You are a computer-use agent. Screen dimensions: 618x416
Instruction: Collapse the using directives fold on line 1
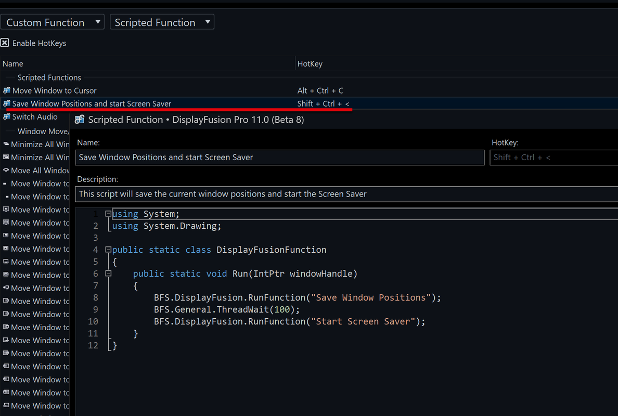108,214
